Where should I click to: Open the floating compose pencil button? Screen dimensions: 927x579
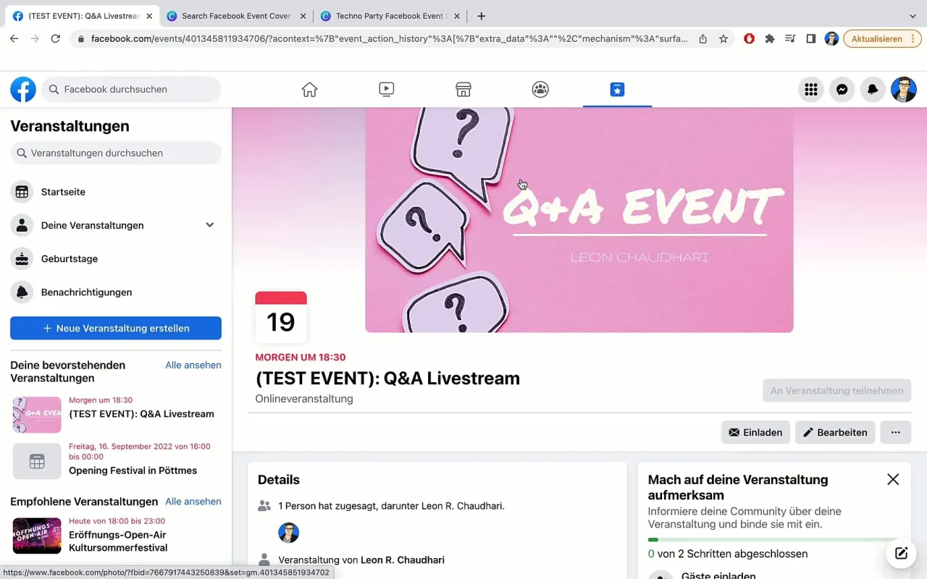[x=900, y=553]
